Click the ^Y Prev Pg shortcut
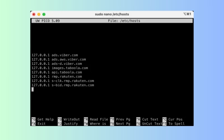224x140 pixels. pos(120,120)
